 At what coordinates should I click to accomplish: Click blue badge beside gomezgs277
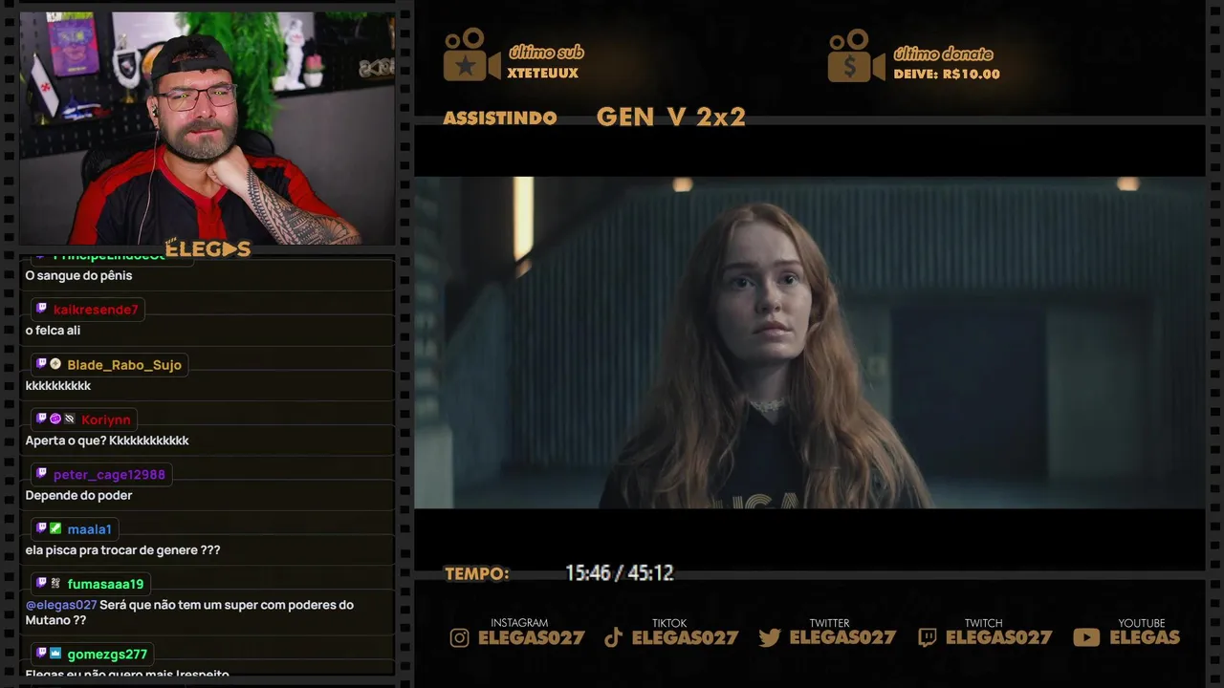55,654
